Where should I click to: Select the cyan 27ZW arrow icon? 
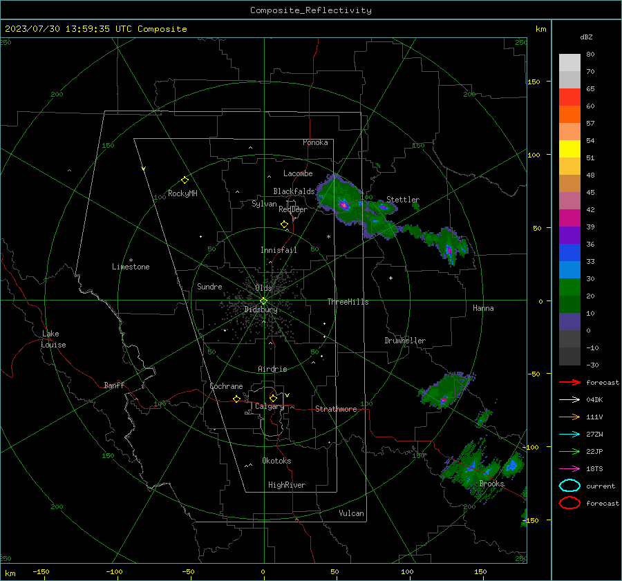click(569, 435)
